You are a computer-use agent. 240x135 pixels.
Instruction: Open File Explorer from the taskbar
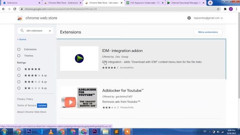pos(105,132)
